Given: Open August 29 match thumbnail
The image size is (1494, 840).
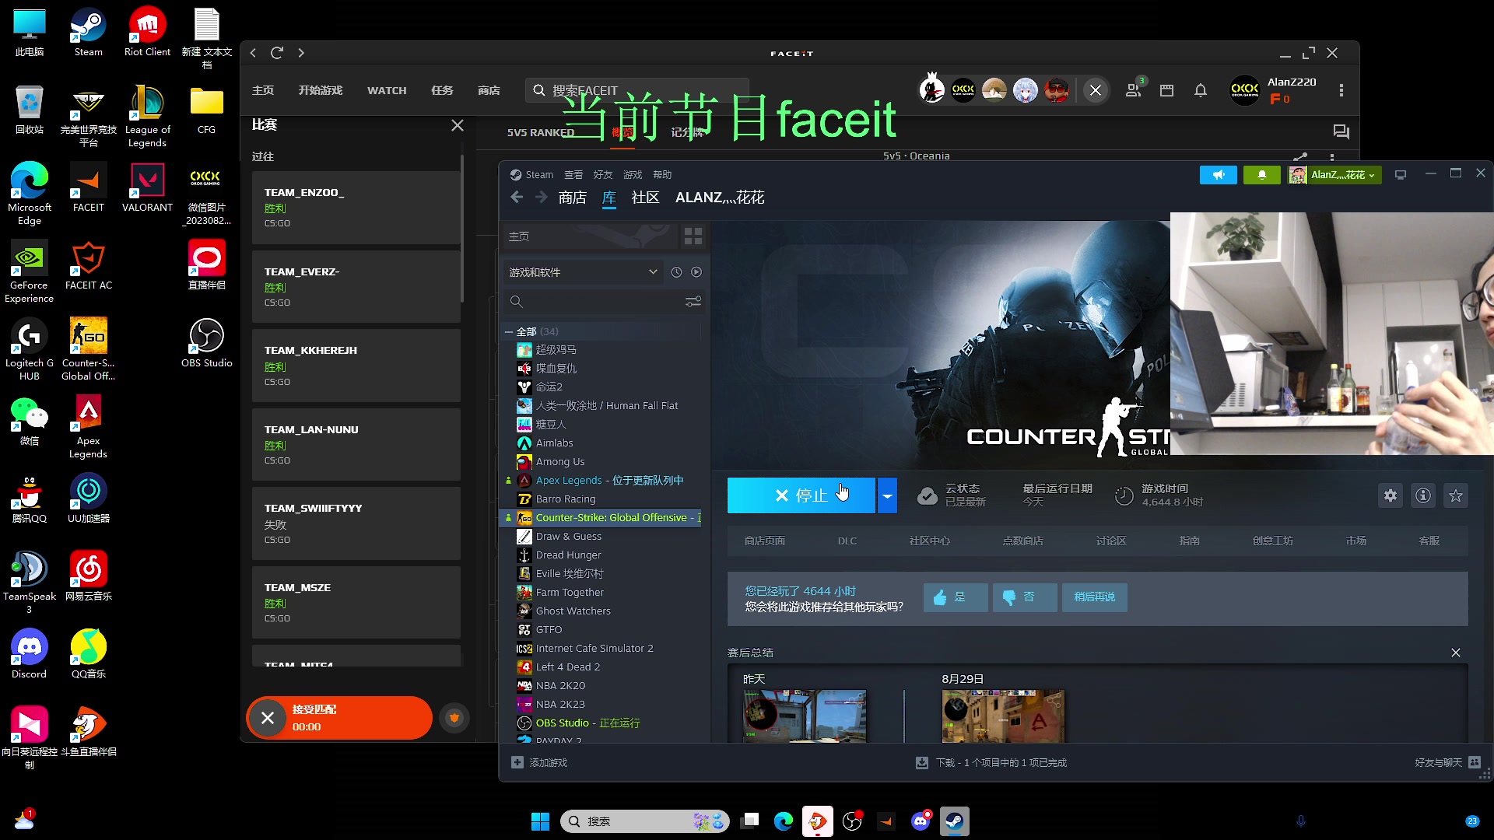Looking at the screenshot, I should (1003, 716).
